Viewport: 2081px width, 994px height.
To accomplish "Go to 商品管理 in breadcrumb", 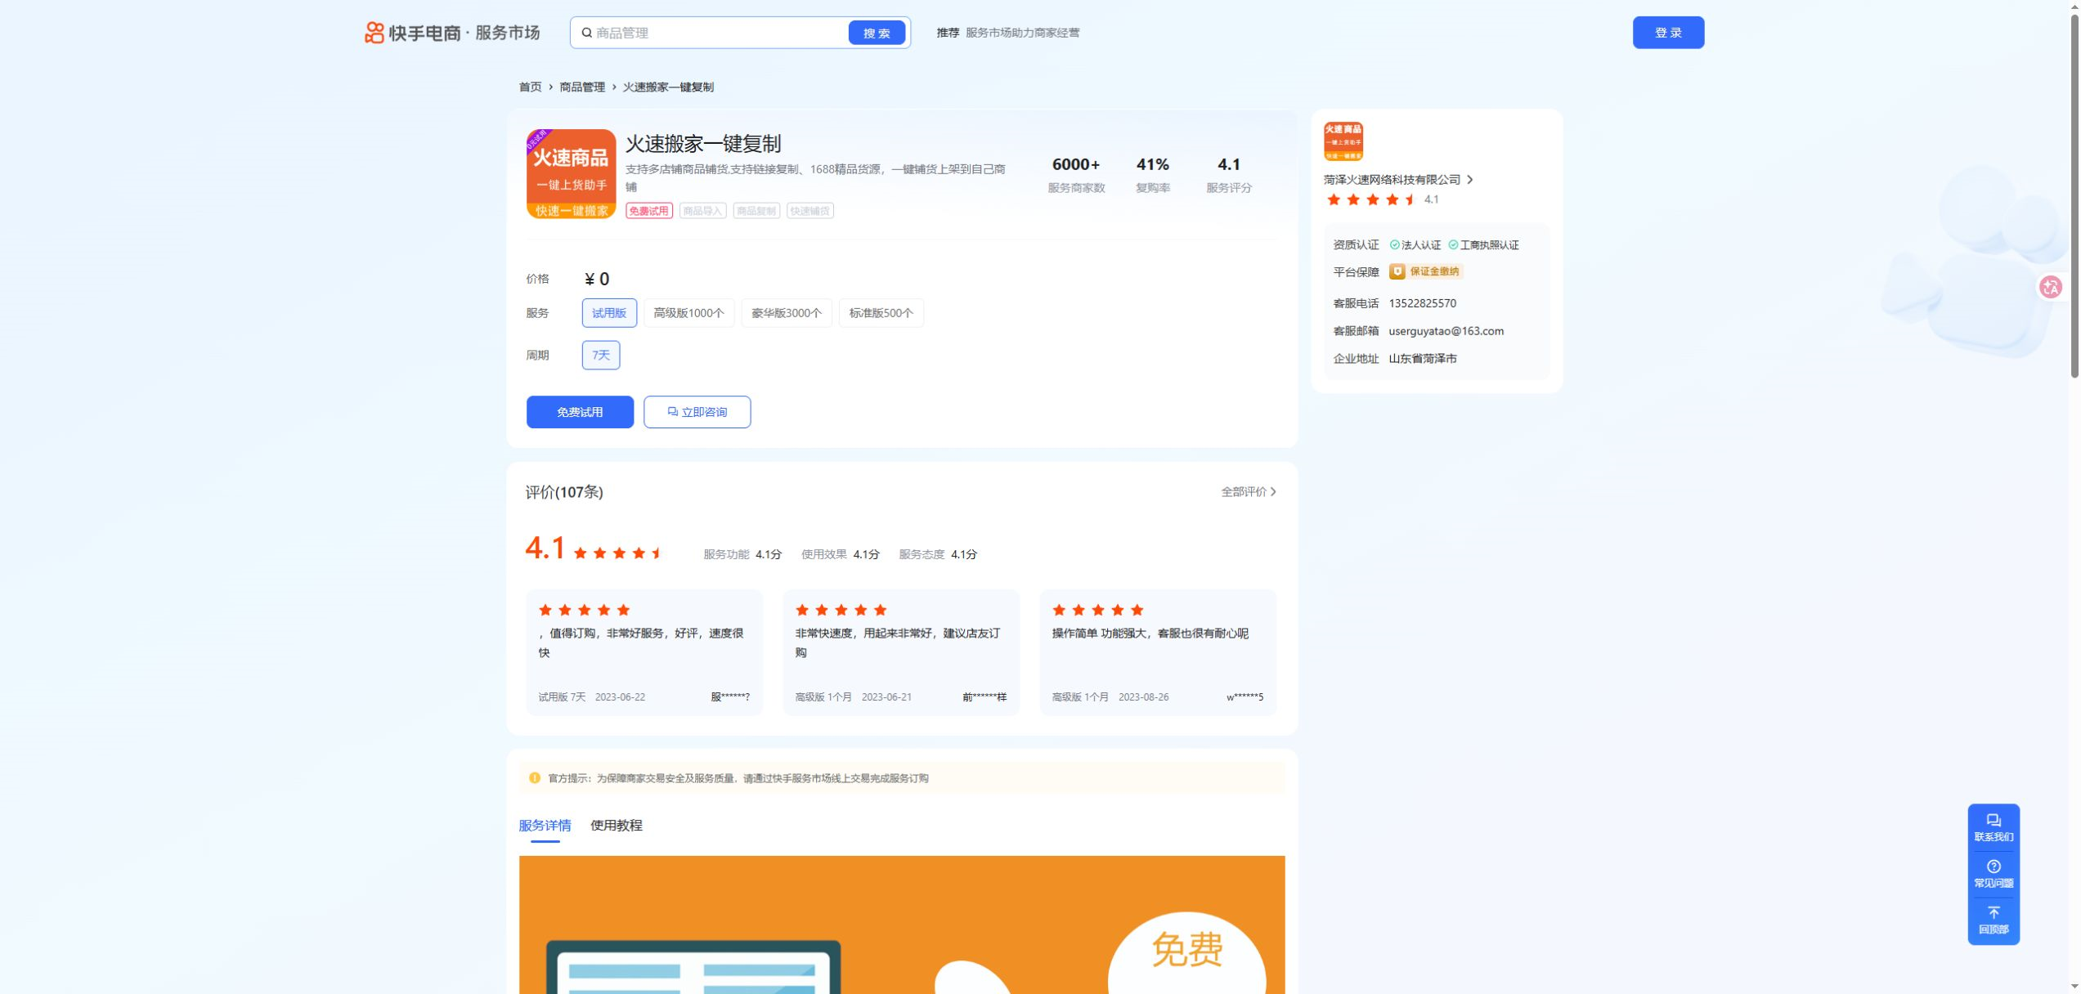I will click(581, 87).
